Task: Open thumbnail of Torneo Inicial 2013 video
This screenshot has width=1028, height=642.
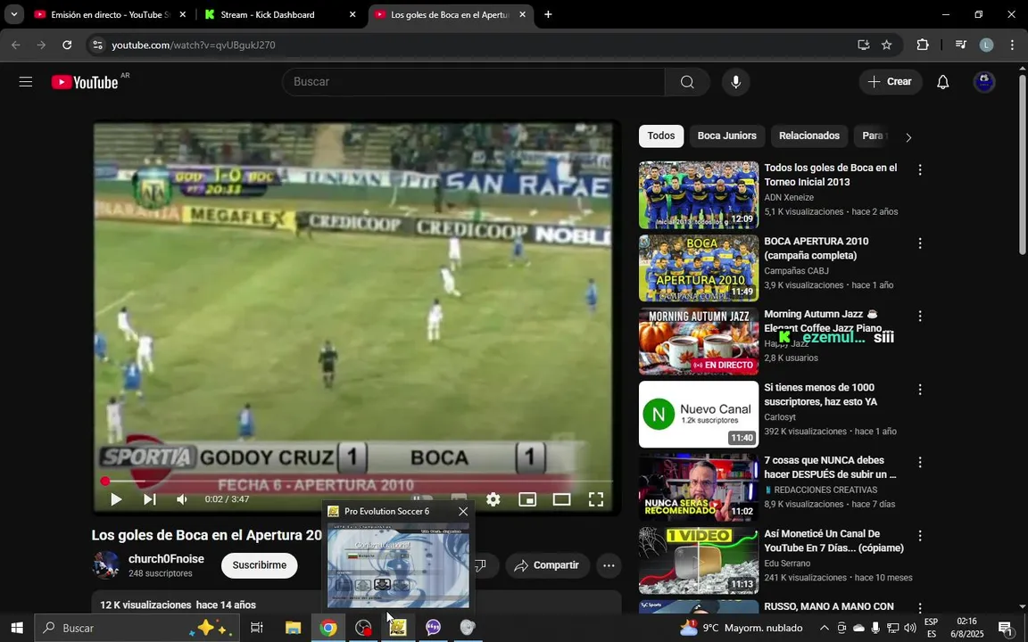Action: [698, 195]
